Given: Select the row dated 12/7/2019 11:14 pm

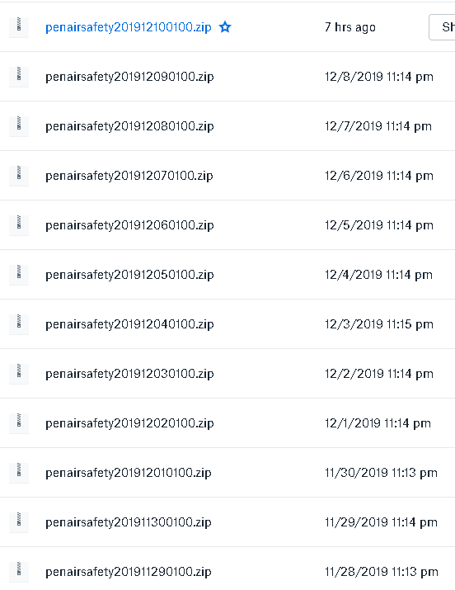Looking at the screenshot, I should tap(227, 126).
